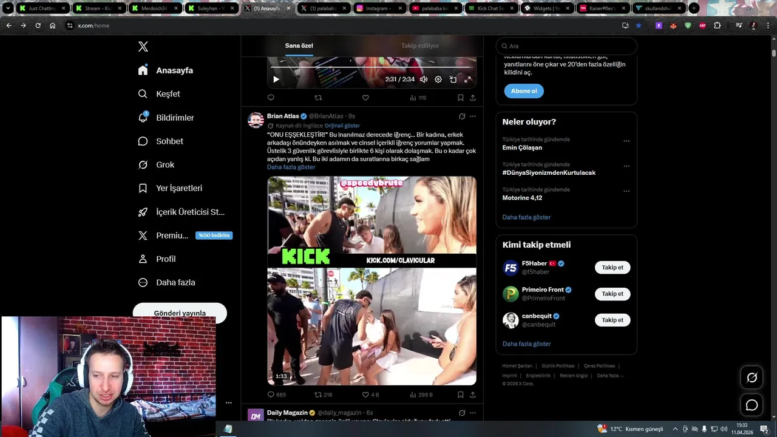The height and width of the screenshot is (437, 777).
Task: Play the video at the top
Action: pyautogui.click(x=276, y=79)
